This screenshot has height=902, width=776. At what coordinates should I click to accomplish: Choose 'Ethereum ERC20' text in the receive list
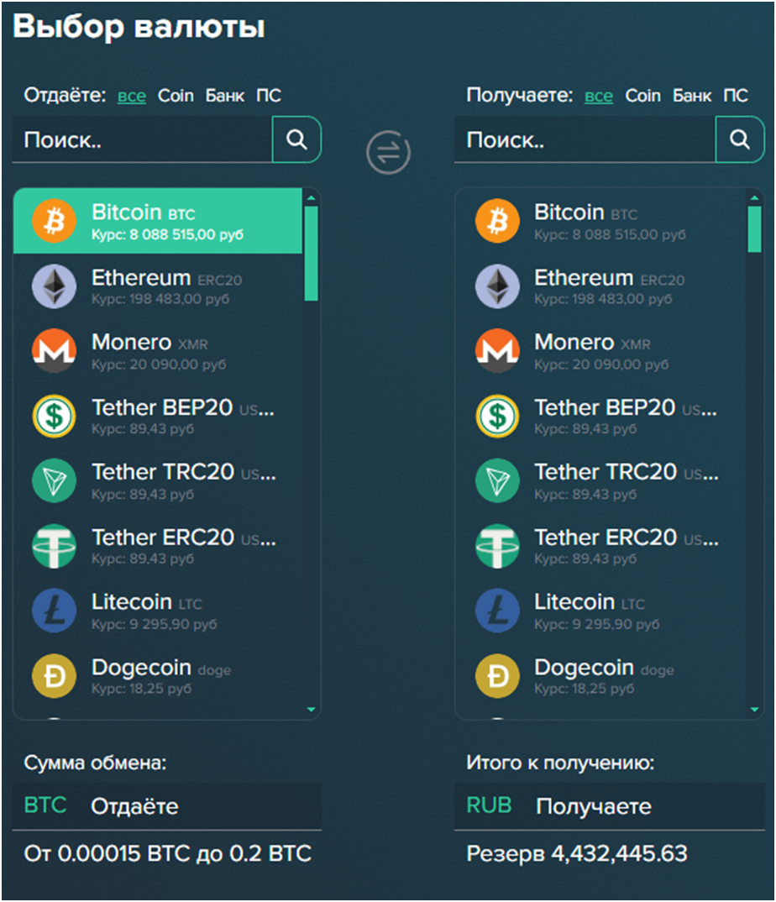(x=610, y=279)
